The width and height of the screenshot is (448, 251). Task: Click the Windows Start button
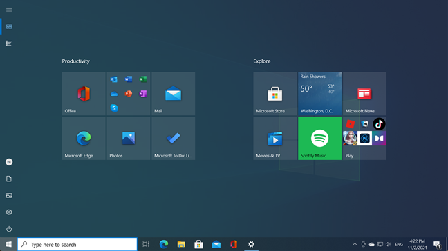8,244
